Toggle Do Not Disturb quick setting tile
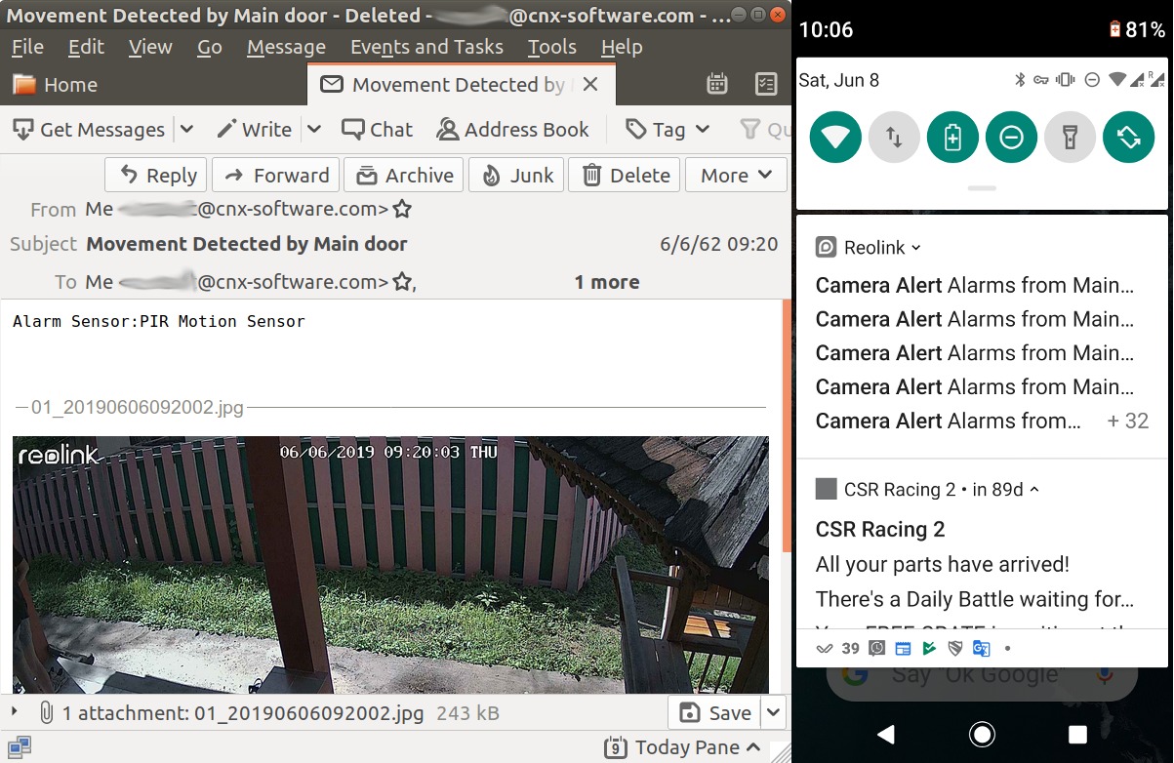1174x763 pixels. [x=1011, y=138]
